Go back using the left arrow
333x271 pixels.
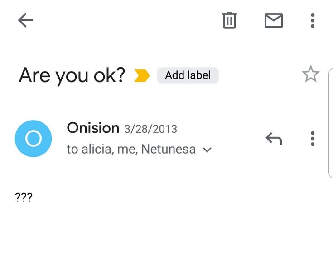(25, 20)
